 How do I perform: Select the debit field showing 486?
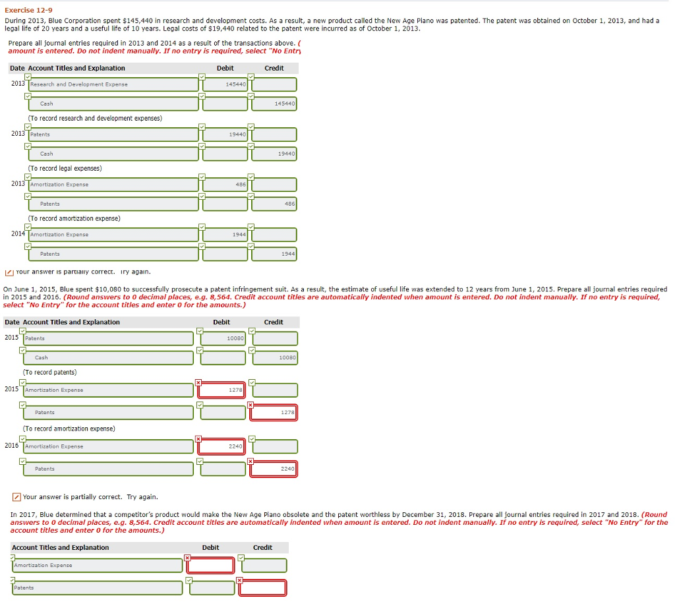pyautogui.click(x=225, y=185)
